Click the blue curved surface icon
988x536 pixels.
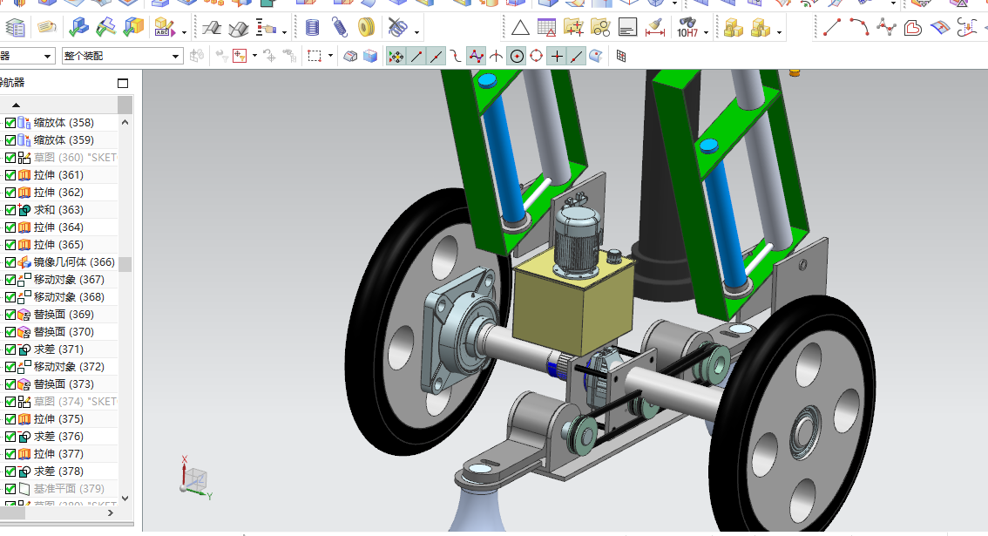pos(940,27)
